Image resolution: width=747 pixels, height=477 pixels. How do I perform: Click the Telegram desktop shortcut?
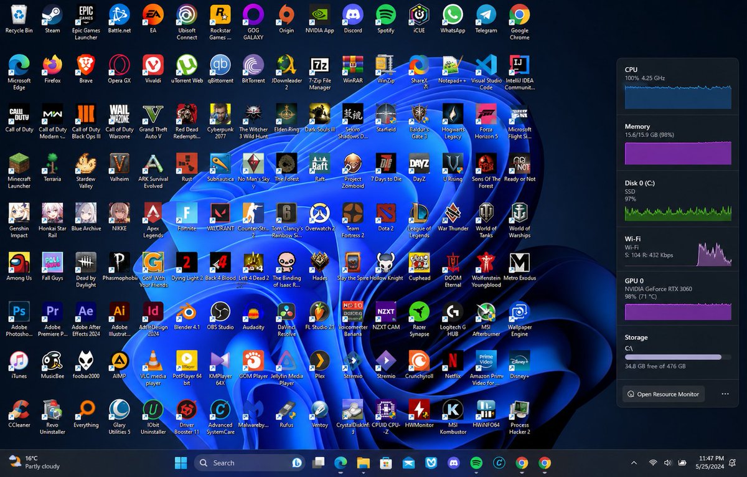point(486,19)
